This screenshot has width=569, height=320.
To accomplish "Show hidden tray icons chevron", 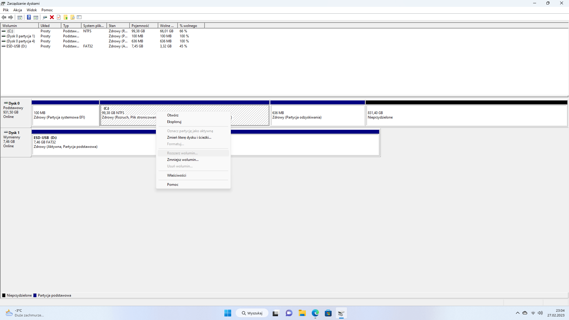I will coord(518,313).
